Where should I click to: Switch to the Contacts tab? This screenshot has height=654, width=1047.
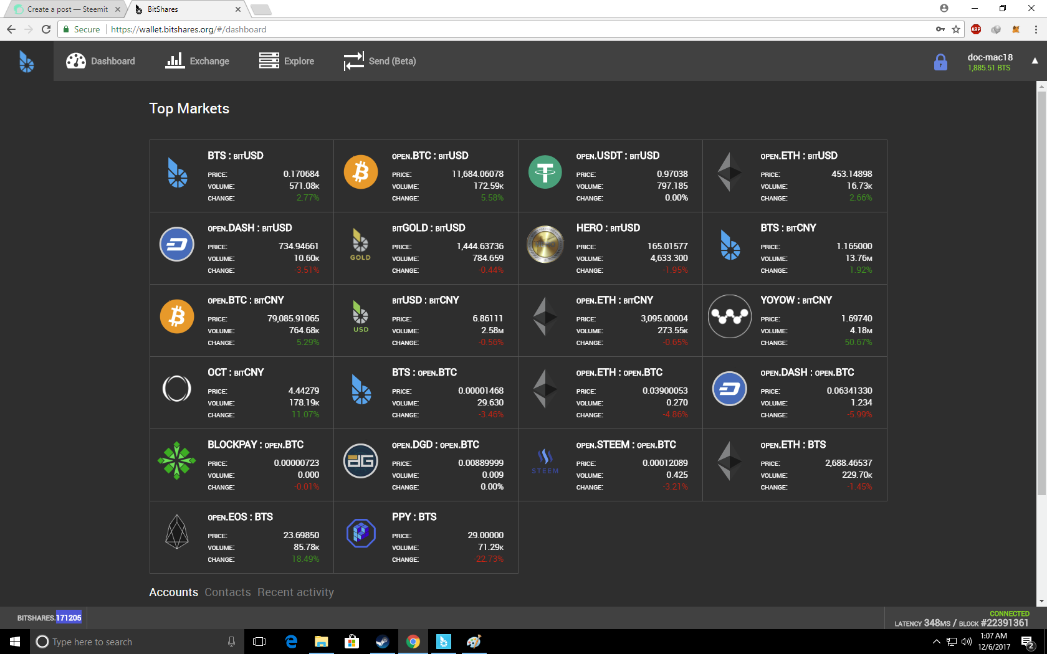pos(228,592)
